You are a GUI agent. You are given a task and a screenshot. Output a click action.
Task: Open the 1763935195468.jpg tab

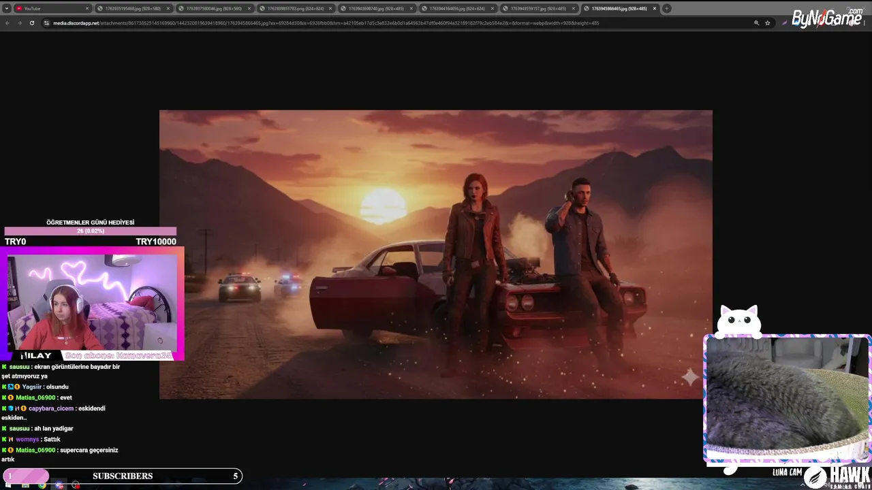tap(133, 8)
